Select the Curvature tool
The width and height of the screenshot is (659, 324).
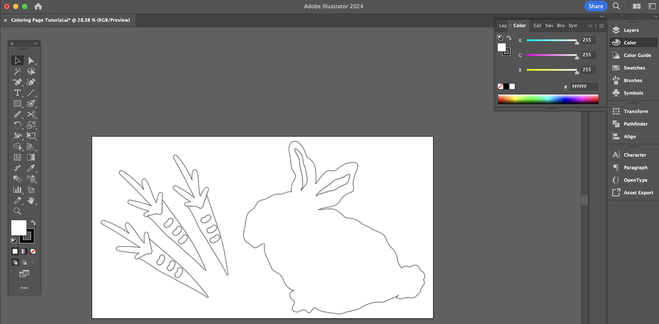pyautogui.click(x=31, y=82)
